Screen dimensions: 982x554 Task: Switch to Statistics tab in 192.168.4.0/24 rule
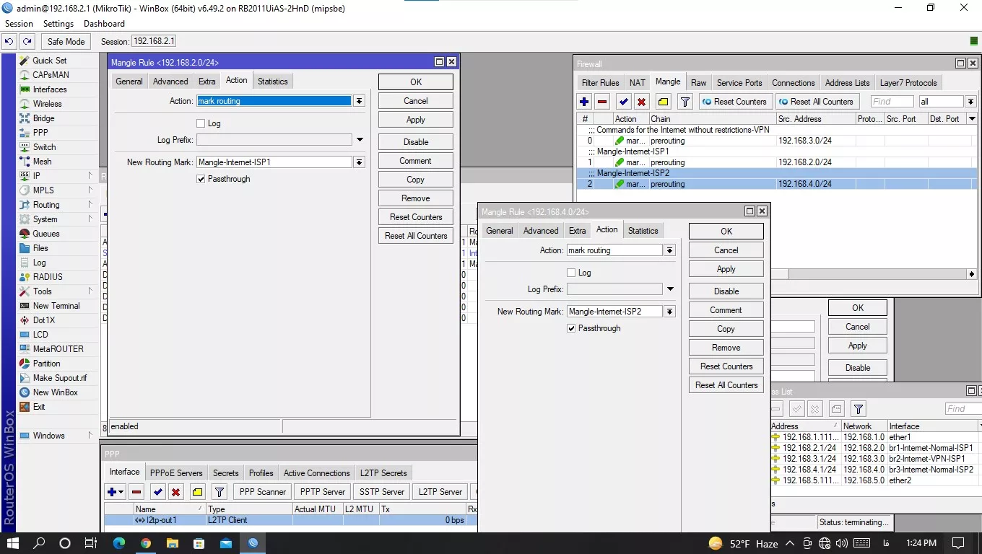[643, 231]
